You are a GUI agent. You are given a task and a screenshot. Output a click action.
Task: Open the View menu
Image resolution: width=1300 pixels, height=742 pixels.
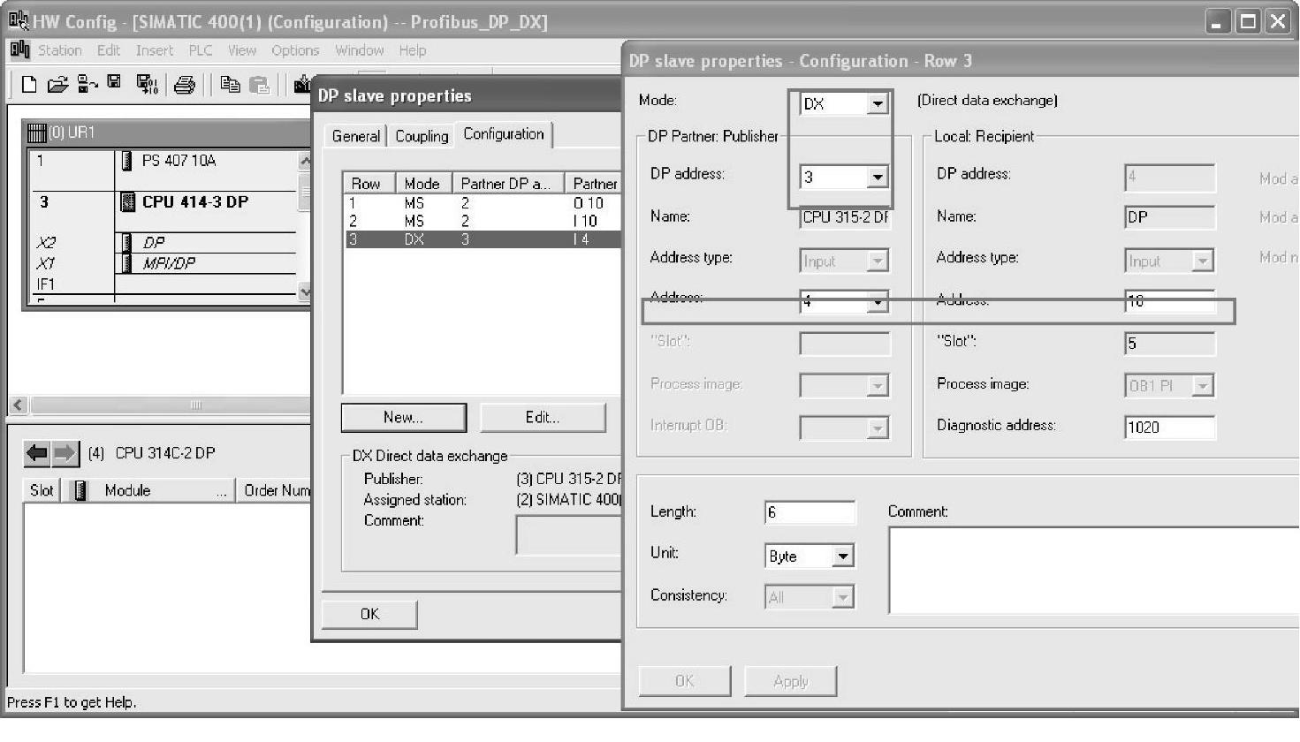click(x=242, y=50)
